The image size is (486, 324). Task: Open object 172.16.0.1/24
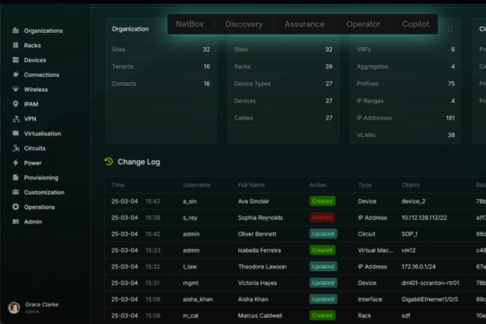point(419,266)
